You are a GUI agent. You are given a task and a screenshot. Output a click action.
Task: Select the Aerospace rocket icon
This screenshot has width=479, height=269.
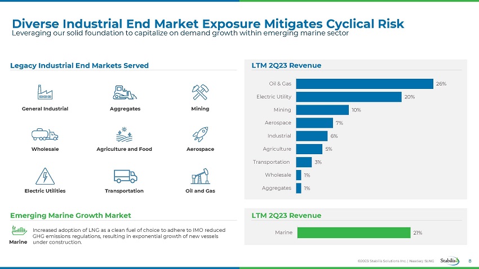[200, 134]
